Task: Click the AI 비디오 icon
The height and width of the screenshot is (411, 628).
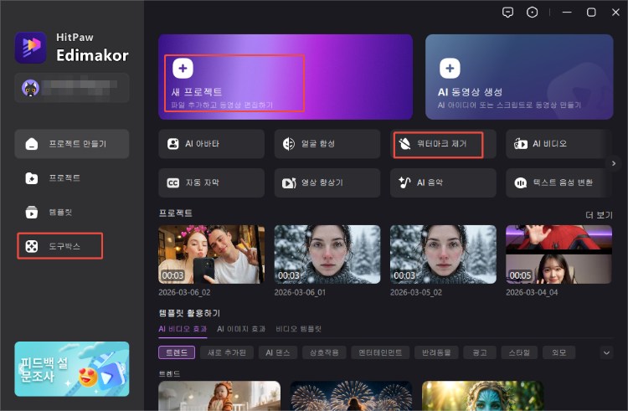Action: [x=520, y=144]
